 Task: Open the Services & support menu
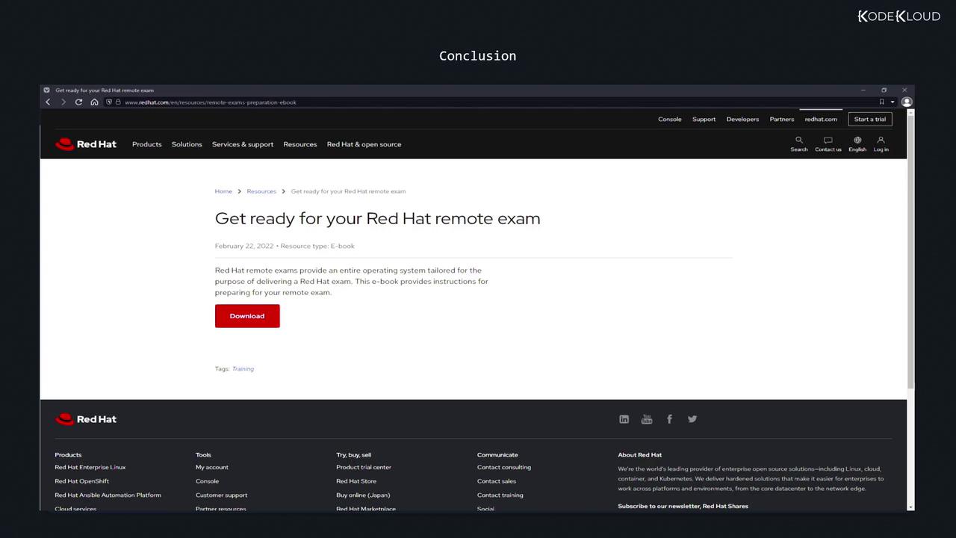(243, 144)
